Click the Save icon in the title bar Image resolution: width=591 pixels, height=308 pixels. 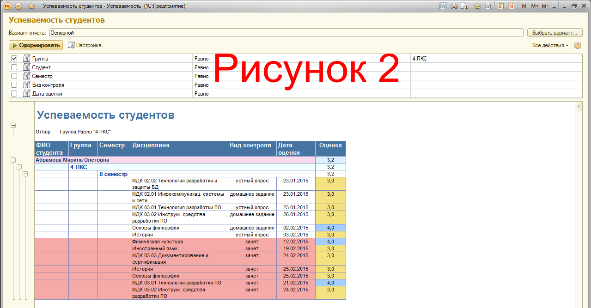(443, 6)
